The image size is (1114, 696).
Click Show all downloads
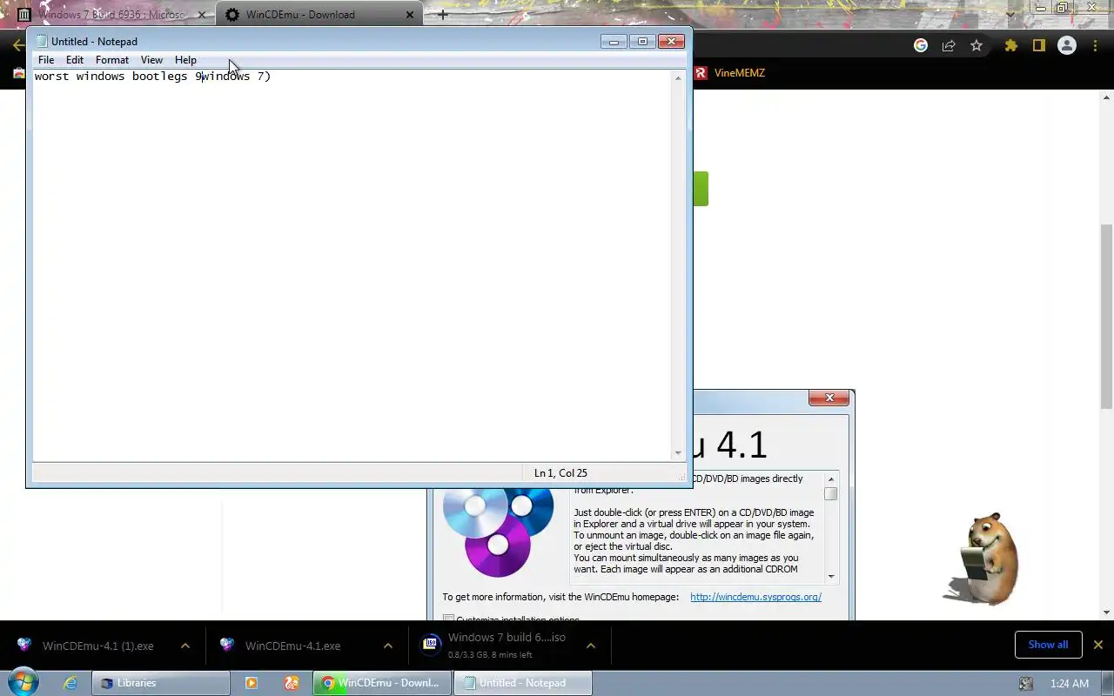coord(1048,645)
